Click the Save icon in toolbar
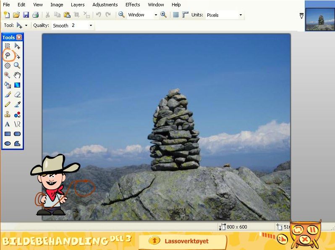 26,15
